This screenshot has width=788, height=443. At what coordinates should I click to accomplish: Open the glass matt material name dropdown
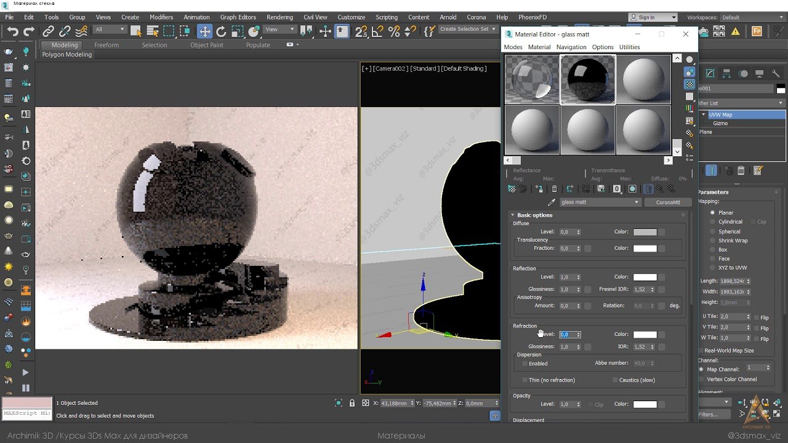[637, 202]
